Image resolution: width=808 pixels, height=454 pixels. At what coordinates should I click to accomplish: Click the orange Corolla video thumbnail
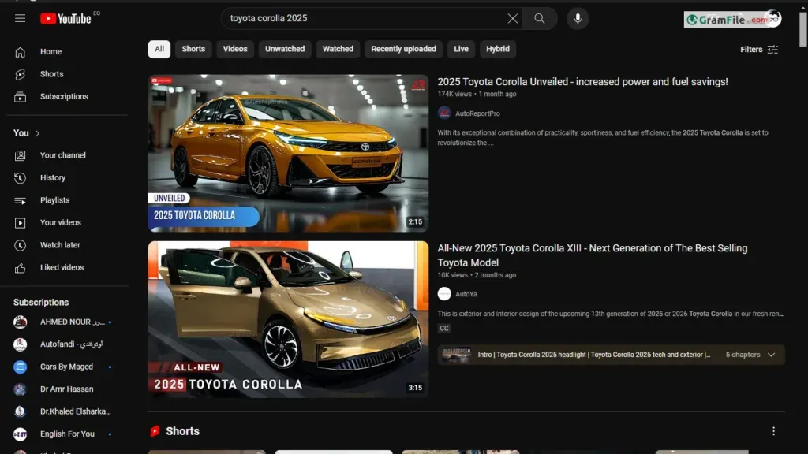[288, 154]
